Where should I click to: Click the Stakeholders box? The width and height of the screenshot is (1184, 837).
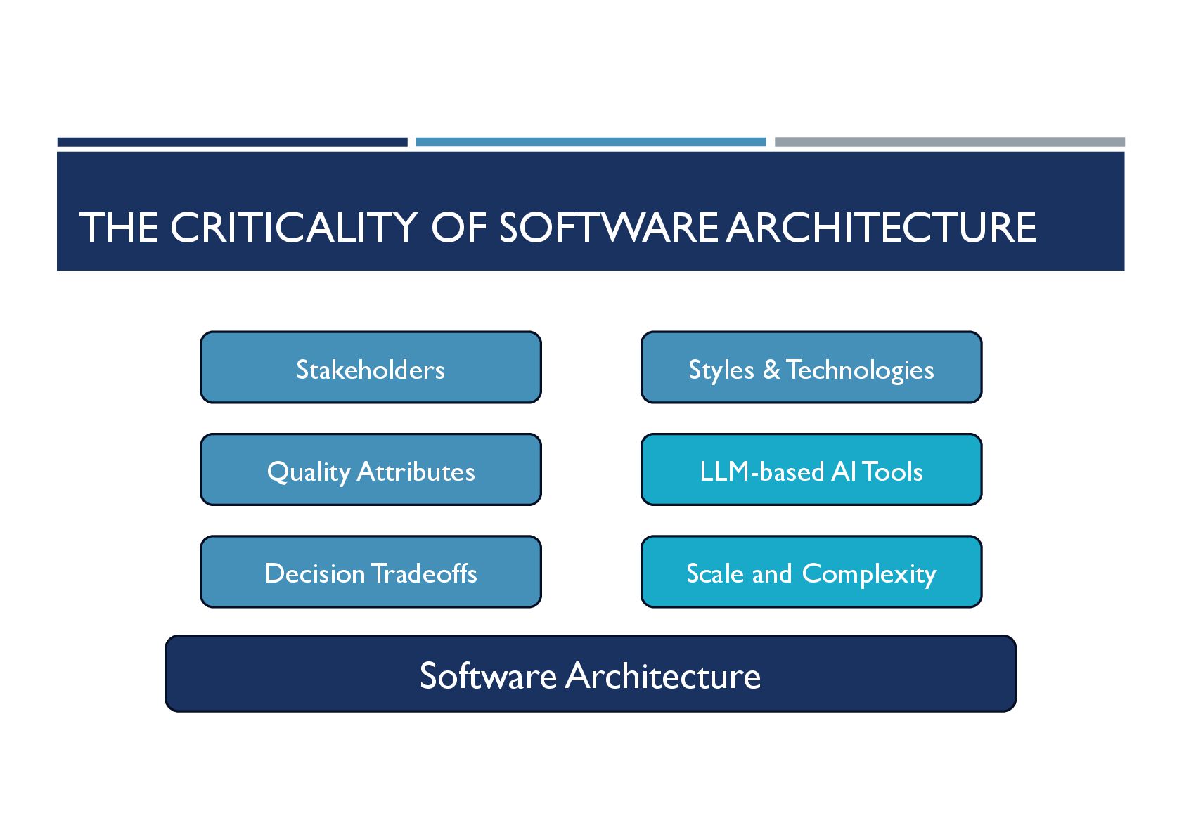[x=371, y=368]
